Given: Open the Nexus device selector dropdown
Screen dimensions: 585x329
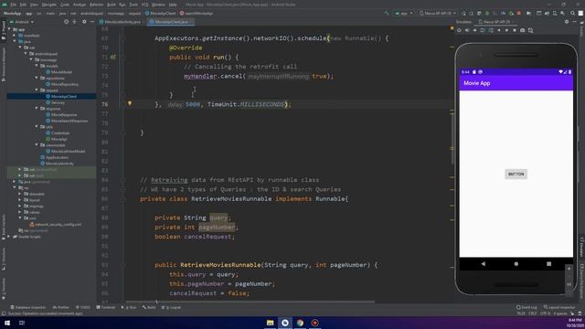Looking at the screenshot, I should (x=437, y=13).
